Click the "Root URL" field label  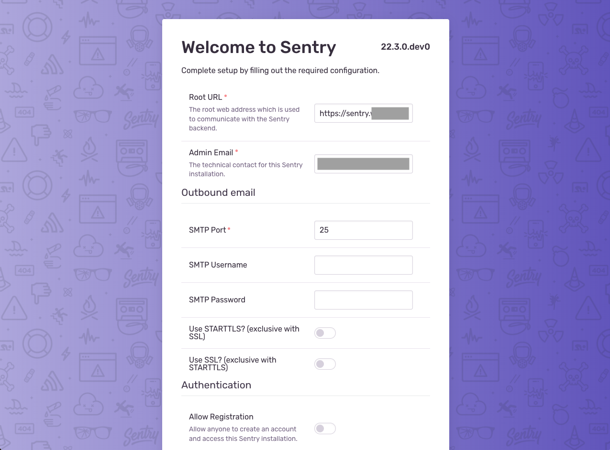tap(205, 97)
